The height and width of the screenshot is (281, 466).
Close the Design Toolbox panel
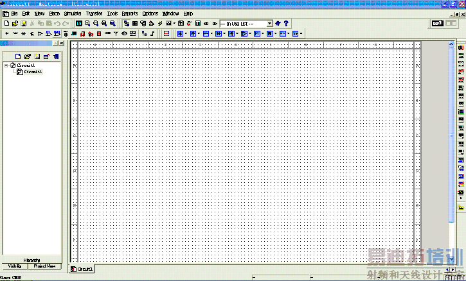coord(62,44)
